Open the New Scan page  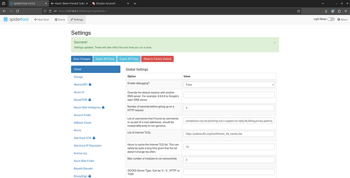[42, 20]
